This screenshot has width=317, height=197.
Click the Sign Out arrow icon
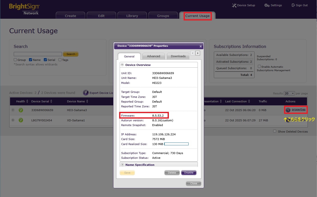tap(293, 5)
